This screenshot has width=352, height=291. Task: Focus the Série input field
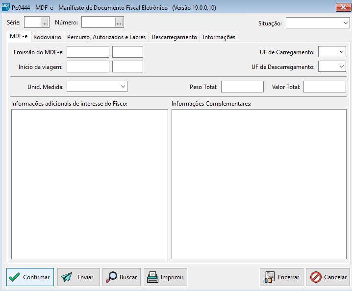point(33,22)
